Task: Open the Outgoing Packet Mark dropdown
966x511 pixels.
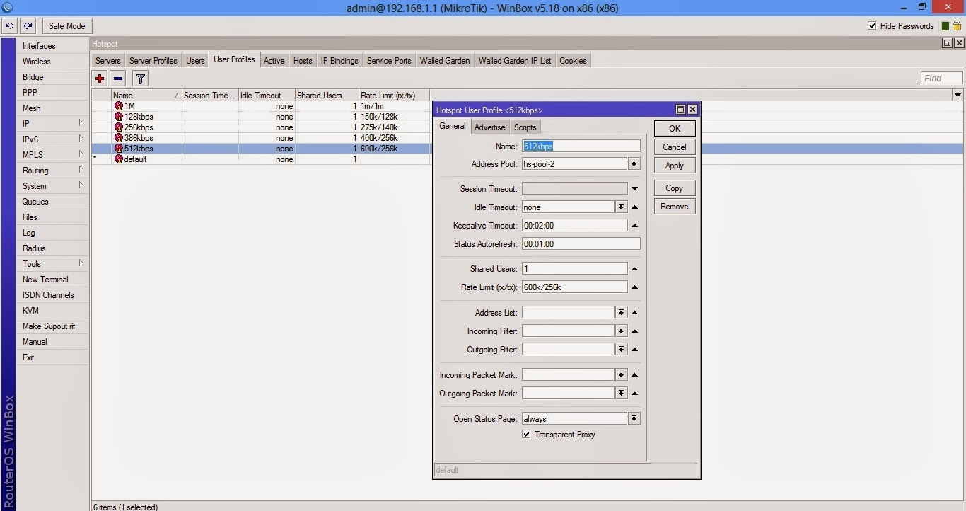Action: coord(621,394)
